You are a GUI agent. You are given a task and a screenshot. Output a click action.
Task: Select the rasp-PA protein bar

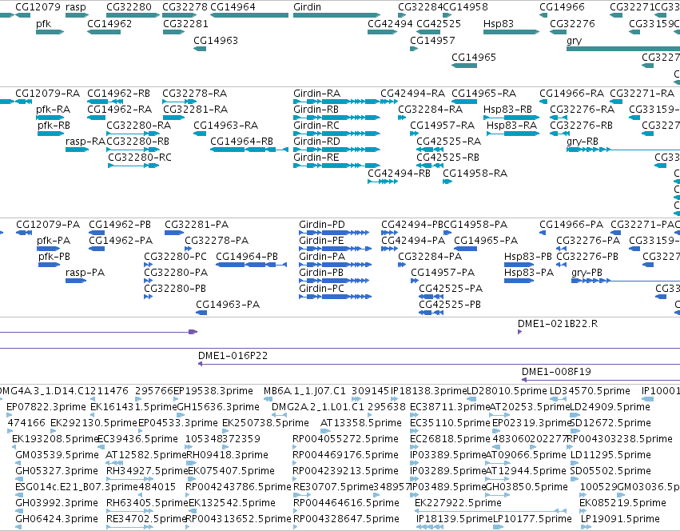tap(76, 281)
